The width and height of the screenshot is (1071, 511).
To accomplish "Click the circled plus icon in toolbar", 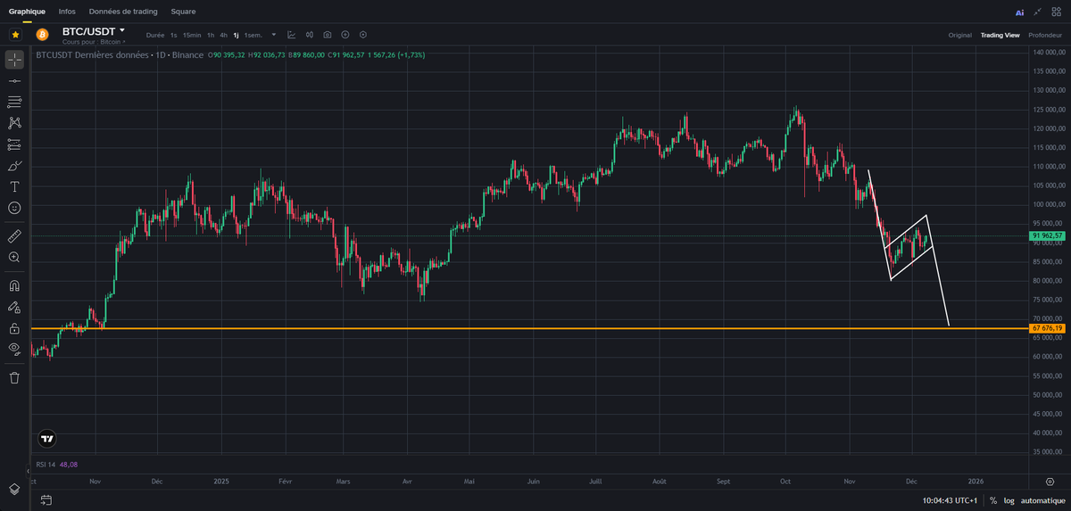I will tap(345, 35).
